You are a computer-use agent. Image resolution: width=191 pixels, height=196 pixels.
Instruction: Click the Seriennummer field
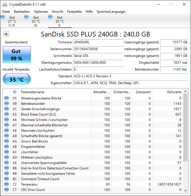[x=98, y=49]
